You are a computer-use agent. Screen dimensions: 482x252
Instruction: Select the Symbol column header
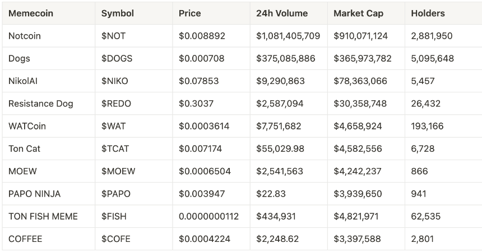click(x=118, y=13)
